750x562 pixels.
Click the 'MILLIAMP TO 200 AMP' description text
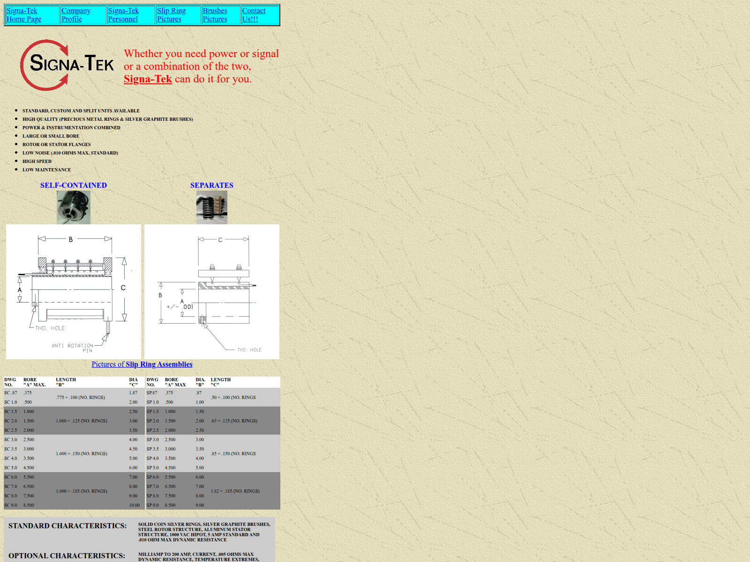pos(199,557)
